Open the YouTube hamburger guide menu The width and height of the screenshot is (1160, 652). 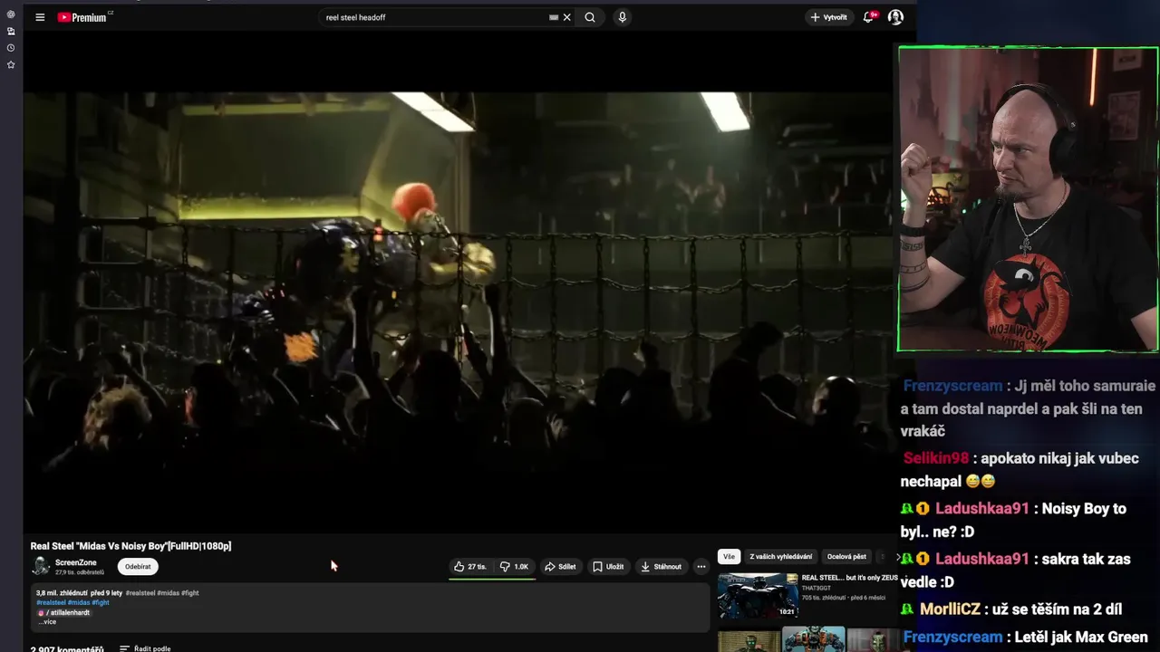[x=40, y=17]
